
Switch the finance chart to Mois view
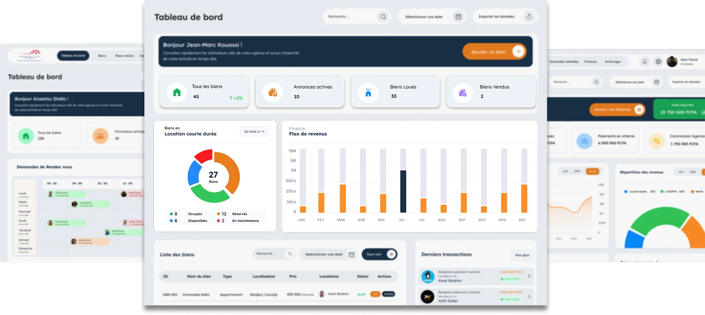point(578,171)
